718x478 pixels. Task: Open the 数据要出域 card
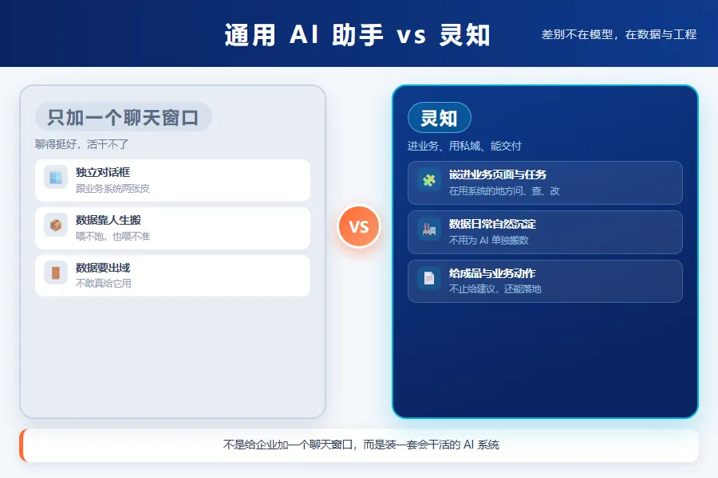click(x=172, y=276)
